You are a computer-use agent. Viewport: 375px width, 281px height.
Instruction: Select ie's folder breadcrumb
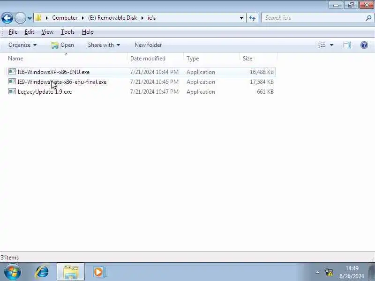pyautogui.click(x=151, y=18)
